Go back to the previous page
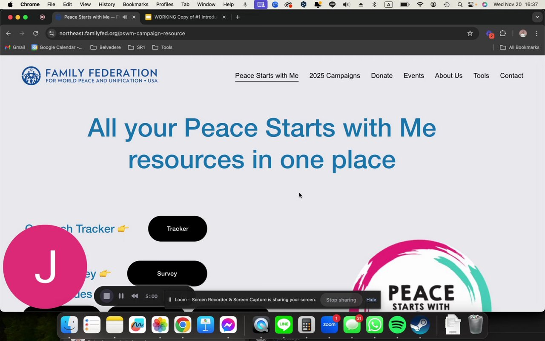Image resolution: width=545 pixels, height=341 pixels. (x=9, y=33)
